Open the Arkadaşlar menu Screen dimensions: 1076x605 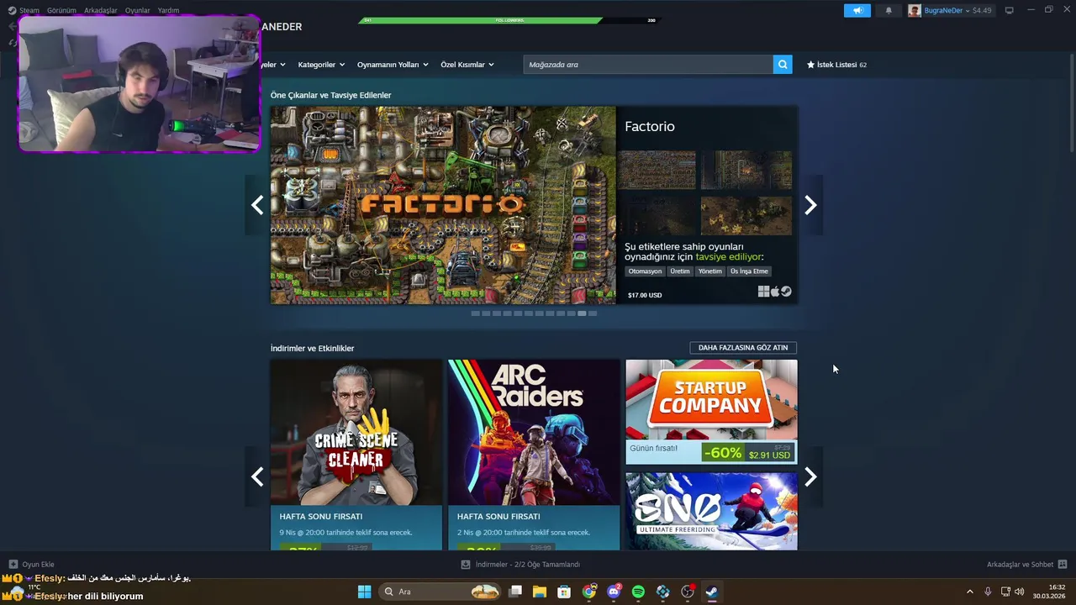coord(100,10)
